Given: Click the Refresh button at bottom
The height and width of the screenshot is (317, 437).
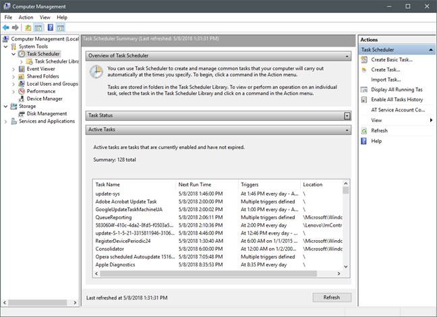Looking at the screenshot, I should pos(332,297).
